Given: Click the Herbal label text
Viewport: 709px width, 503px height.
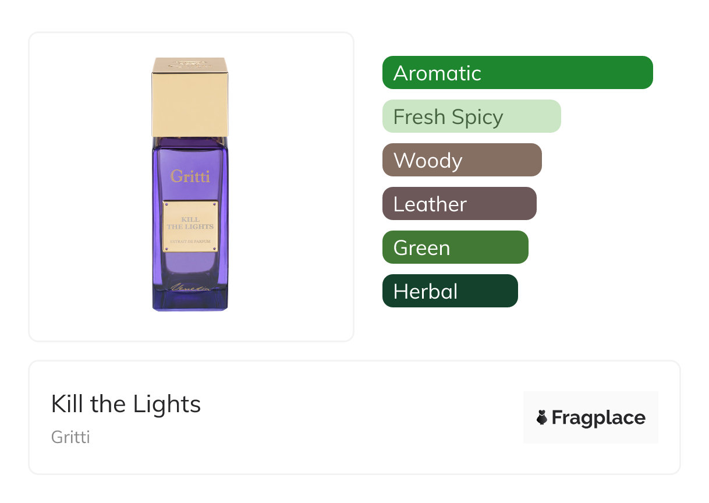Looking at the screenshot, I should (x=426, y=292).
